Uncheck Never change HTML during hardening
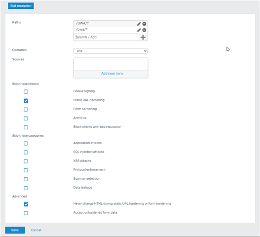The image size is (260, 237). click(26, 204)
